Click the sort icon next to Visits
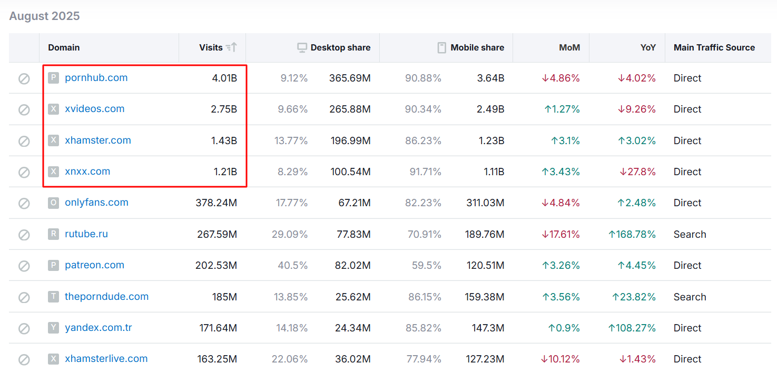 (231, 47)
